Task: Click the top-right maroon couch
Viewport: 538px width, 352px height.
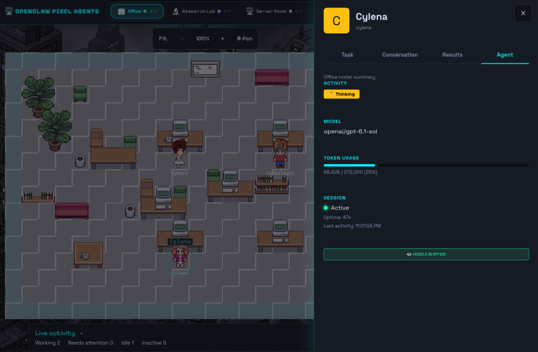Action: tap(272, 77)
